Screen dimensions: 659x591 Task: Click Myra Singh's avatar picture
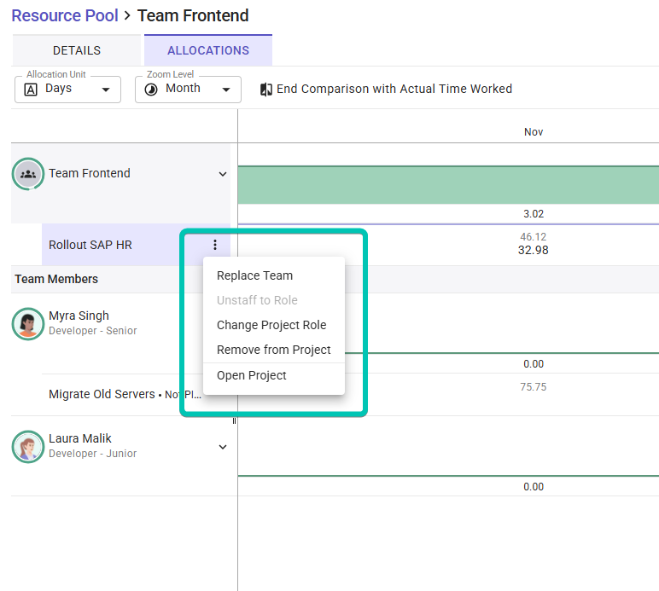coord(28,324)
